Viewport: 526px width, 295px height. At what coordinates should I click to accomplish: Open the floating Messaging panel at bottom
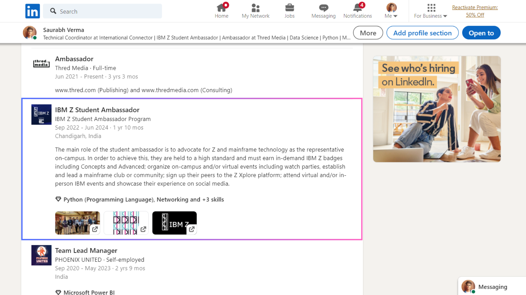(492, 287)
